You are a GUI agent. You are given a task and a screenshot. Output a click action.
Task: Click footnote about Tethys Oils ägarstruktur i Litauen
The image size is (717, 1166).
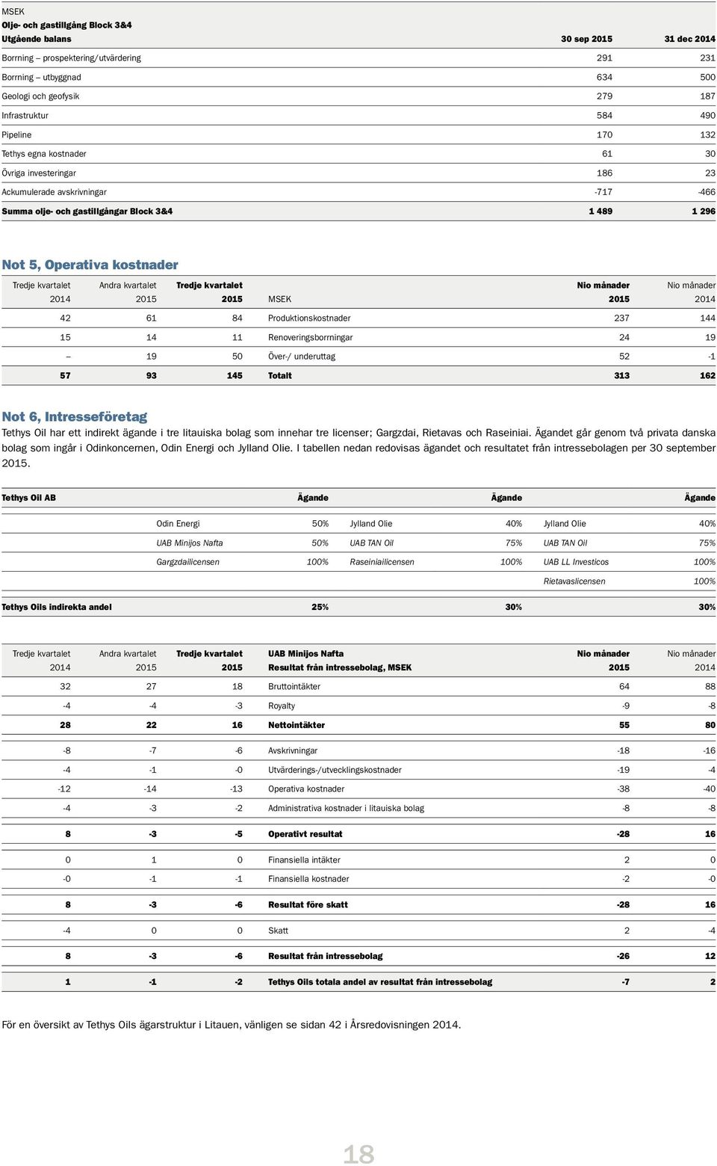(232, 1025)
